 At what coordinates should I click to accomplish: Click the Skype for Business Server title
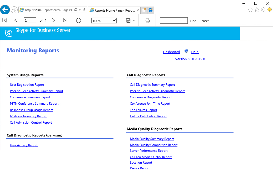point(43,30)
